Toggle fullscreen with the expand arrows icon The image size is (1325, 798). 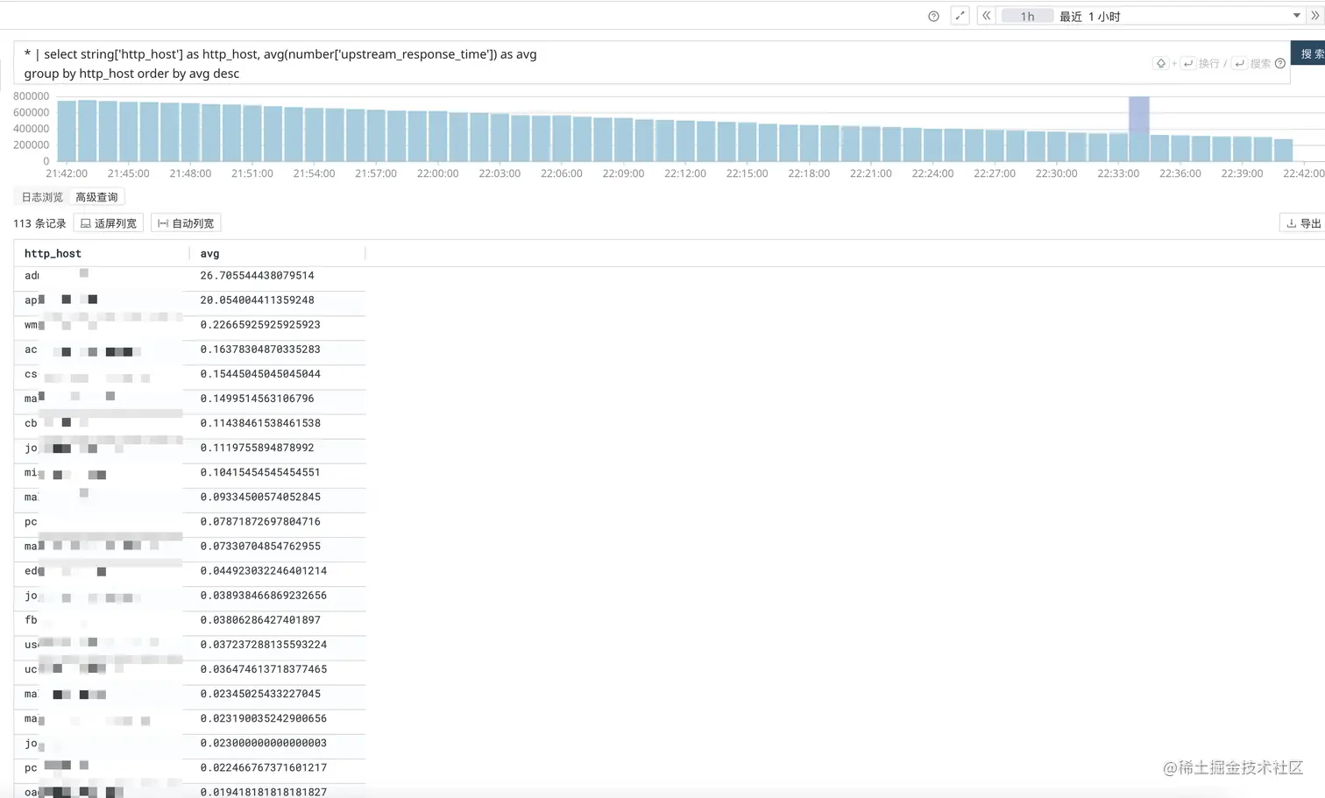960,16
